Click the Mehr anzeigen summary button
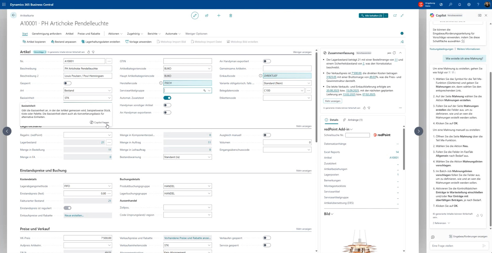 (333, 101)
